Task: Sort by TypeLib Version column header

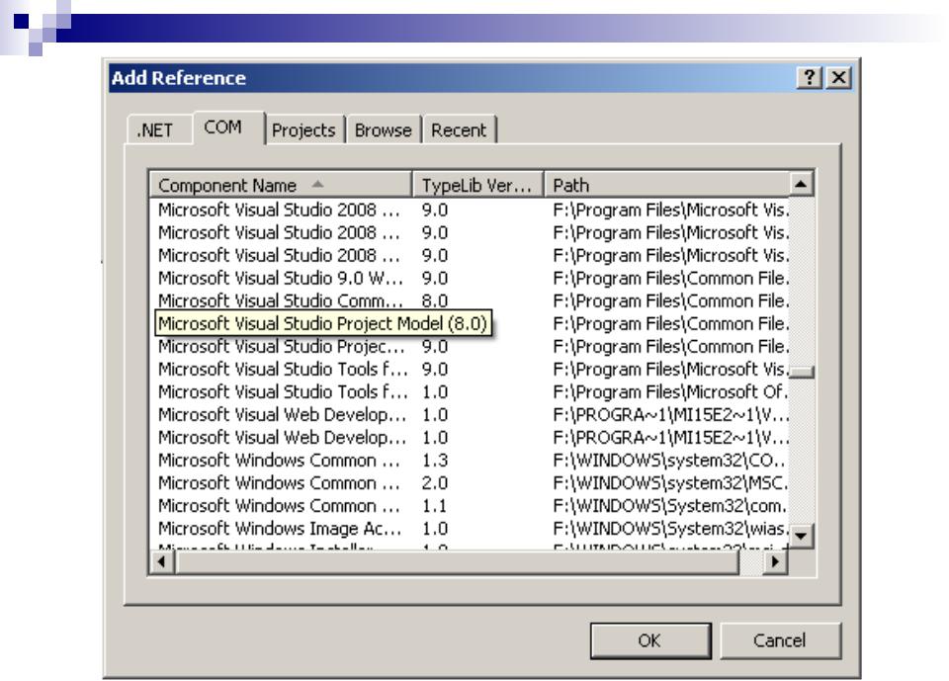Action: [x=477, y=185]
